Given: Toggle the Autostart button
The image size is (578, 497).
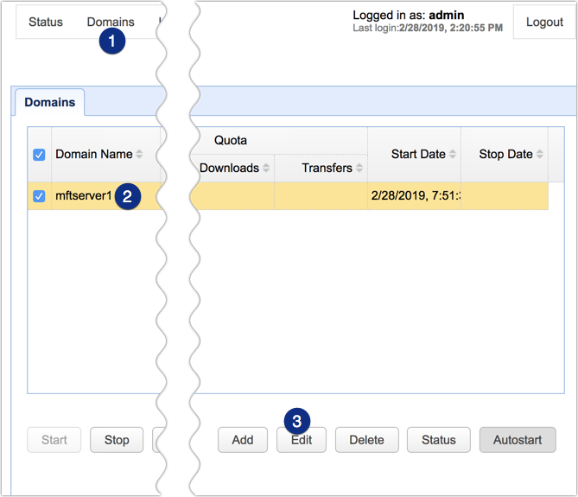Looking at the screenshot, I should (518, 440).
